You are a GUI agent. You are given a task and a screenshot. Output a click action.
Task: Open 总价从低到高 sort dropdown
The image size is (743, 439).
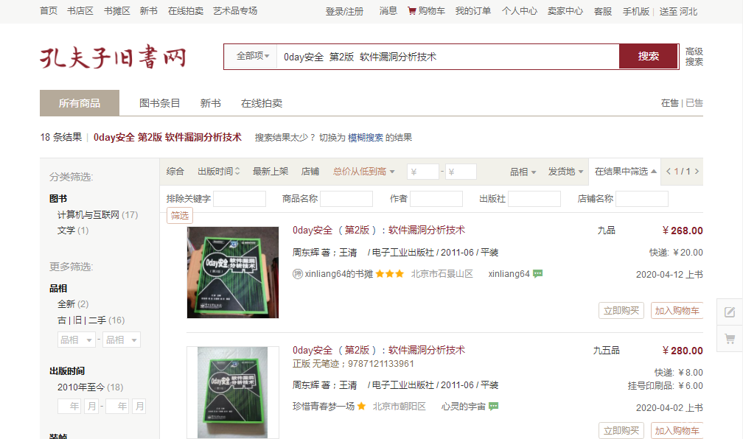pyautogui.click(x=363, y=172)
